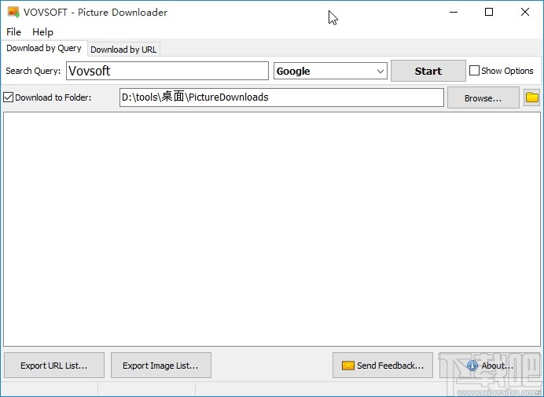Viewport: 544px width, 397px height.
Task: Select the Download by Query tab
Action: tap(44, 49)
